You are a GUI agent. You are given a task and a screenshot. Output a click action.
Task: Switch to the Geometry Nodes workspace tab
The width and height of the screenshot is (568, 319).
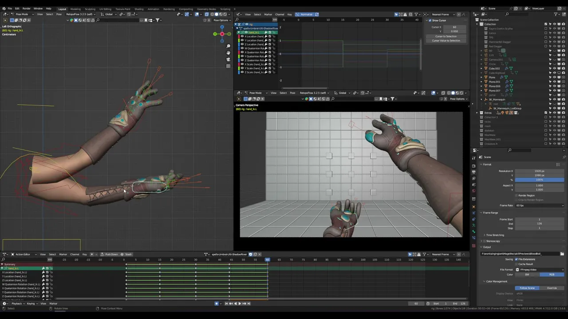click(x=206, y=9)
